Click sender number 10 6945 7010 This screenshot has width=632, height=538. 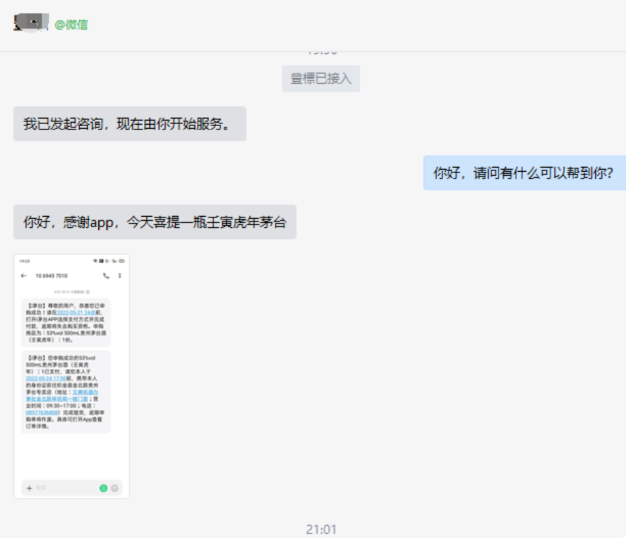tap(52, 275)
